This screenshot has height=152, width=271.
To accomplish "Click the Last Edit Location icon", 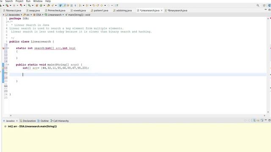I will [x=94, y=5].
